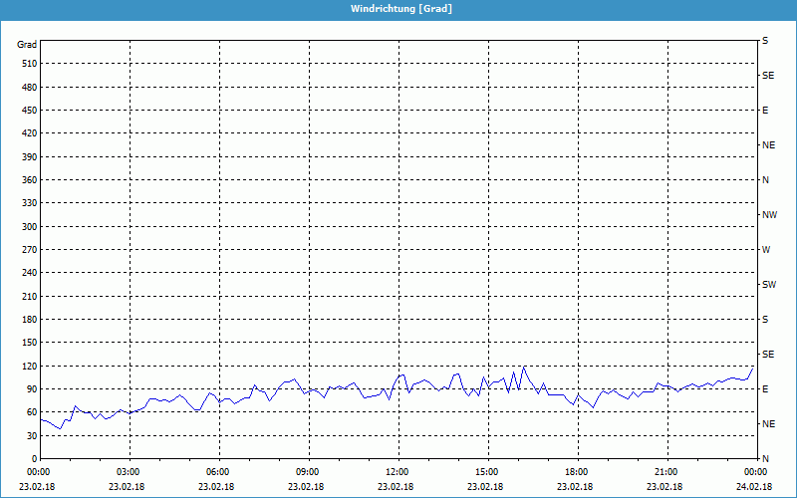The width and height of the screenshot is (797, 498).
Task: Pick the 21:00 time axis label
Action: [665, 472]
